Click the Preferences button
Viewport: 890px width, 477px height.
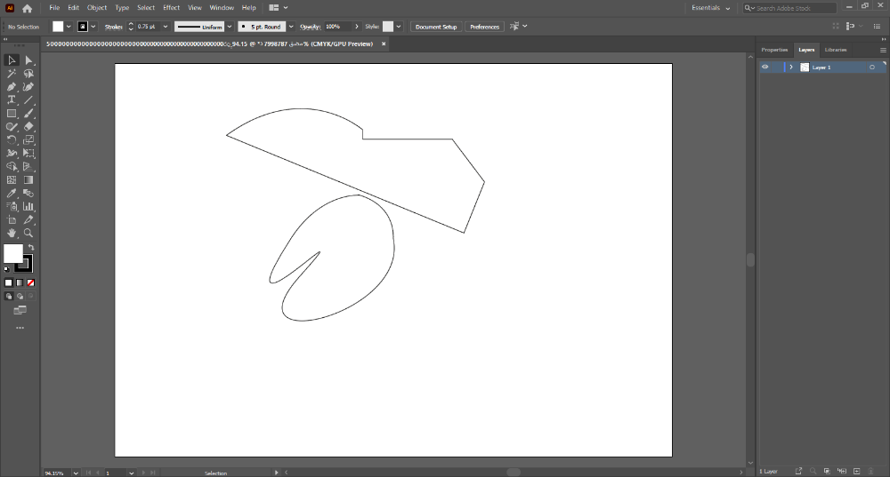pos(485,27)
